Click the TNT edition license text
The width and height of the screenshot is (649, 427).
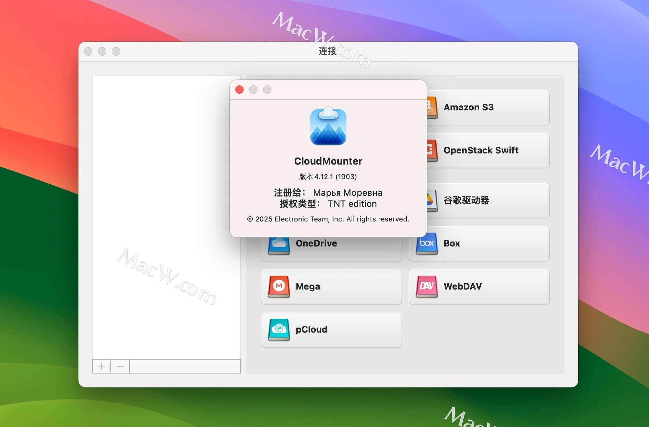tap(352, 204)
